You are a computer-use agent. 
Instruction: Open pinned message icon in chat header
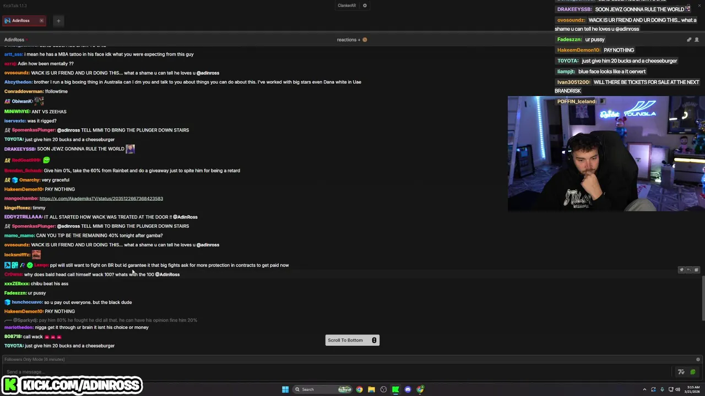pos(688,40)
